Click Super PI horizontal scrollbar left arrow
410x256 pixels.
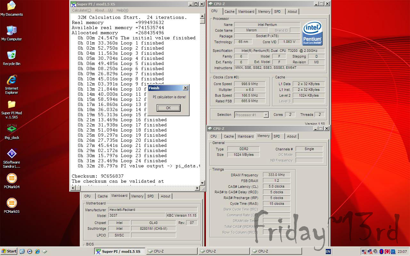coord(73,188)
